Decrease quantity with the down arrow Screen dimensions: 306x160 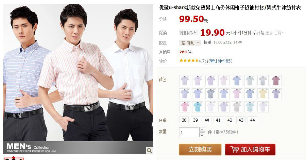(x=202, y=135)
